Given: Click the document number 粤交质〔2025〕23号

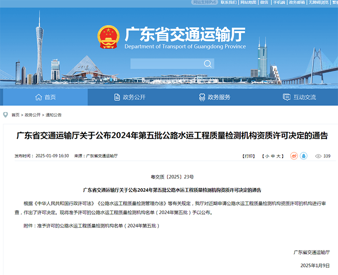Looking at the screenshot, I should 172,177.
